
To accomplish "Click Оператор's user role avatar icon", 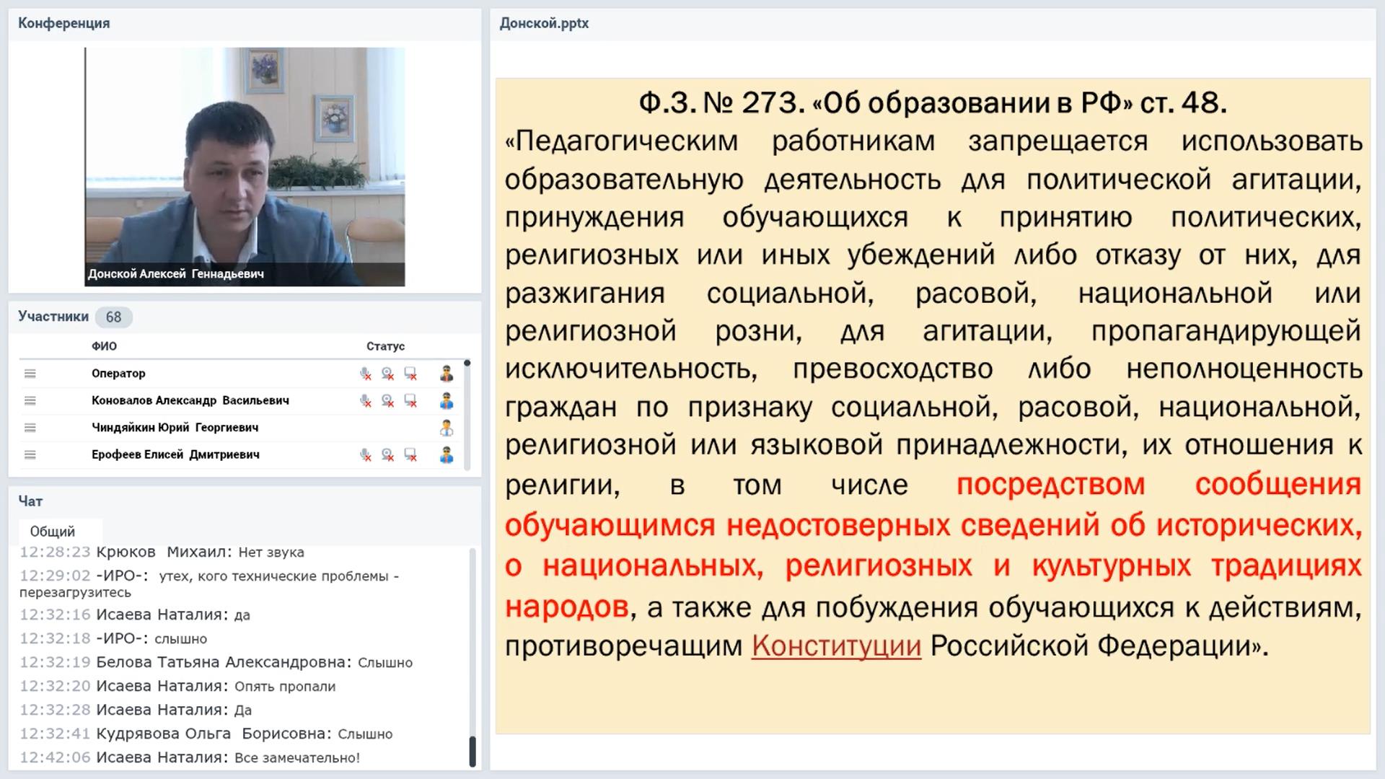I will click(447, 374).
